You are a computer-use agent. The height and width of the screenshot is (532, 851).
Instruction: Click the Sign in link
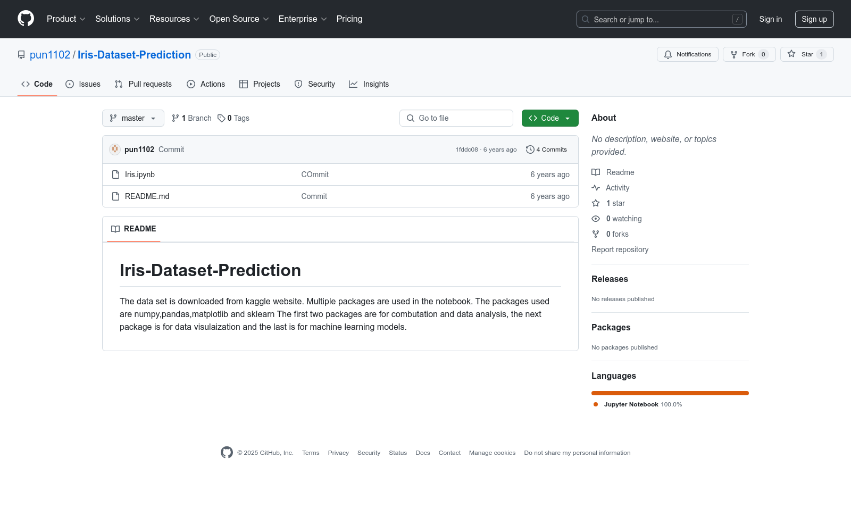771,19
